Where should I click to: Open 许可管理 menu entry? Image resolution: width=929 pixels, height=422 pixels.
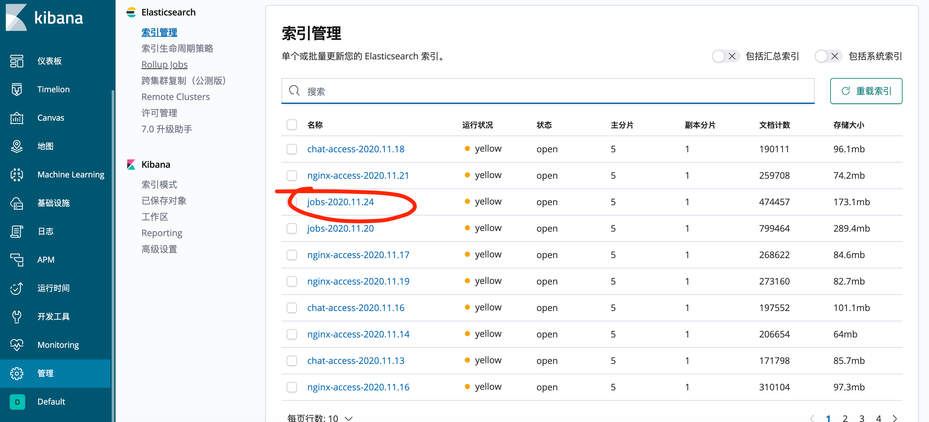pyautogui.click(x=159, y=113)
